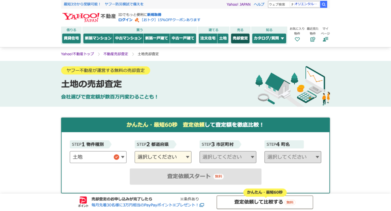Open the 物件種別 dropdown showing 土地

tap(98, 157)
